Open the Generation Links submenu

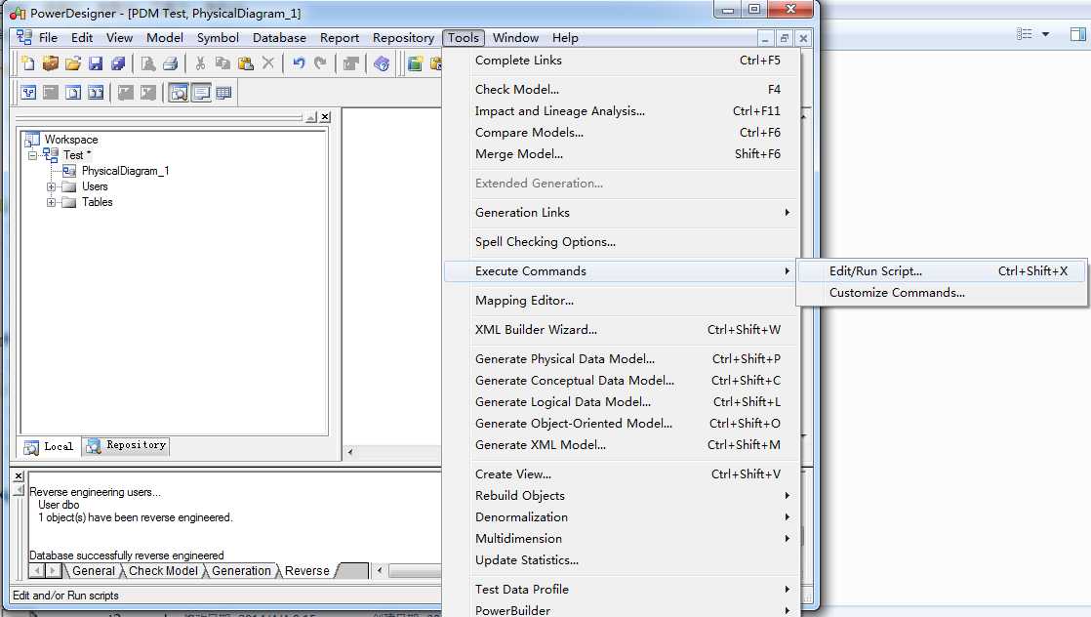(x=622, y=213)
